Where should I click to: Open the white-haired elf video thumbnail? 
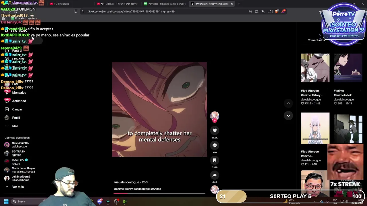tap(315, 128)
